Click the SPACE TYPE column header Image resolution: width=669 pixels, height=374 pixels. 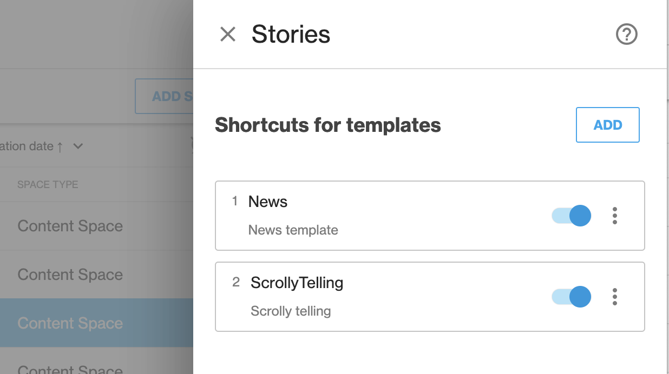coord(48,185)
